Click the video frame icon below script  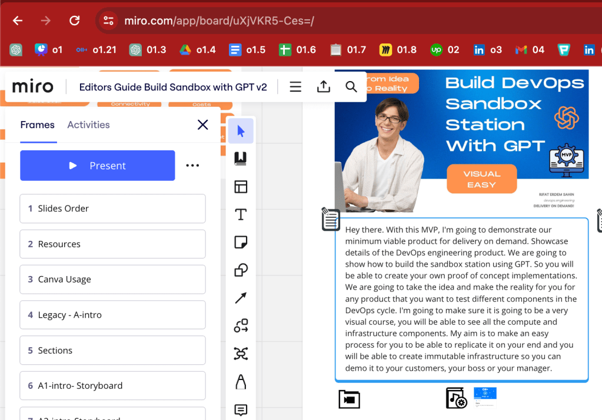pos(349,399)
